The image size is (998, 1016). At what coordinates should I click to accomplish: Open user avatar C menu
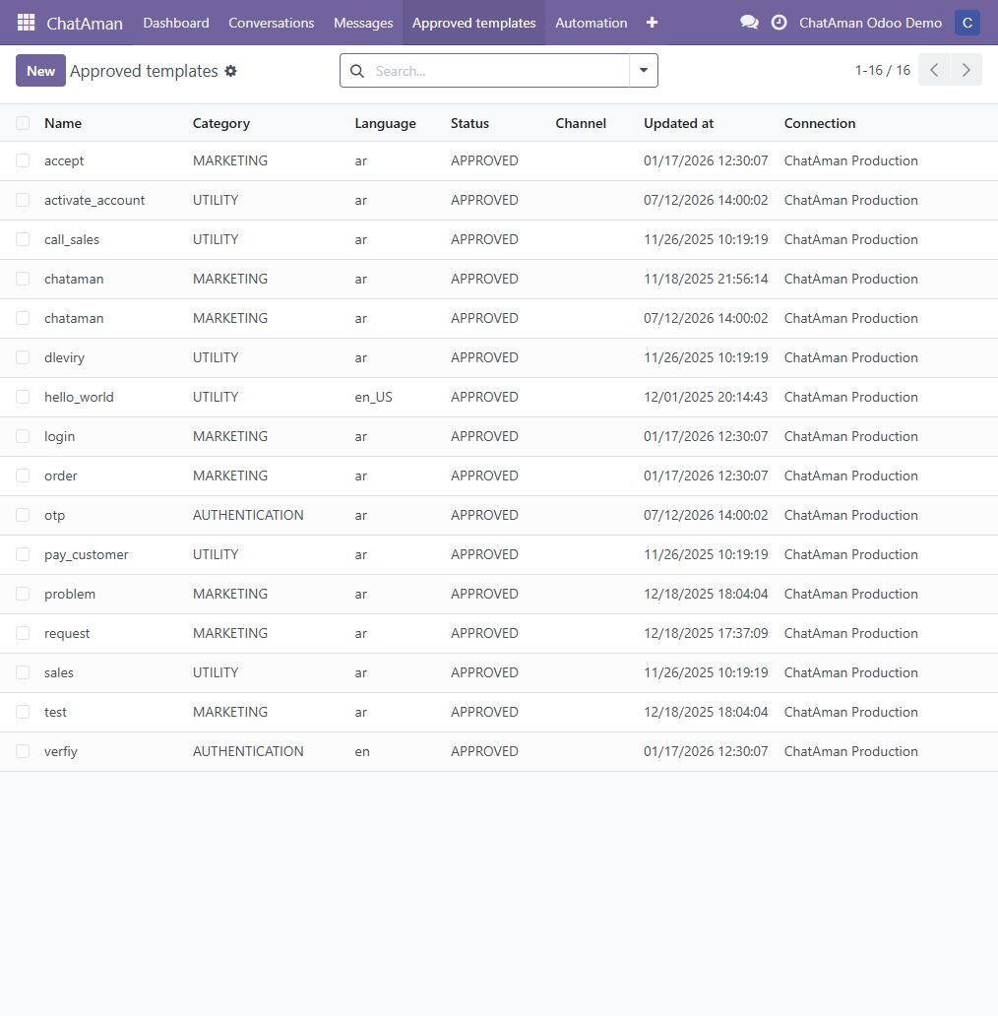click(967, 23)
